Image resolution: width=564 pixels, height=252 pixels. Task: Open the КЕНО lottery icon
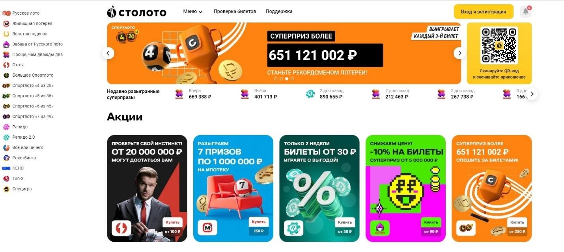pos(6,168)
